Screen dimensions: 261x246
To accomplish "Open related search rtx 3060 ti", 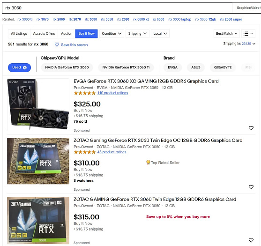I will point(25,19).
